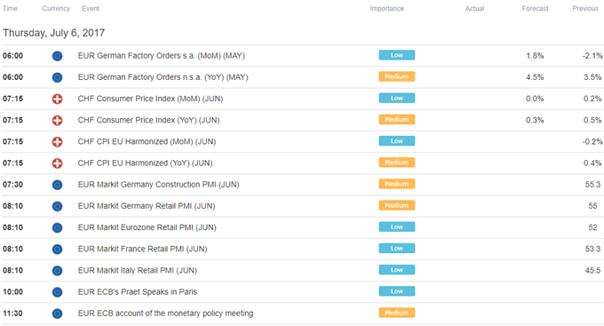Image resolution: width=604 pixels, height=326 pixels.
Task: Select the Swiss flag icon for CHF Consumer Price Index (YoY)
Action: 57,121
